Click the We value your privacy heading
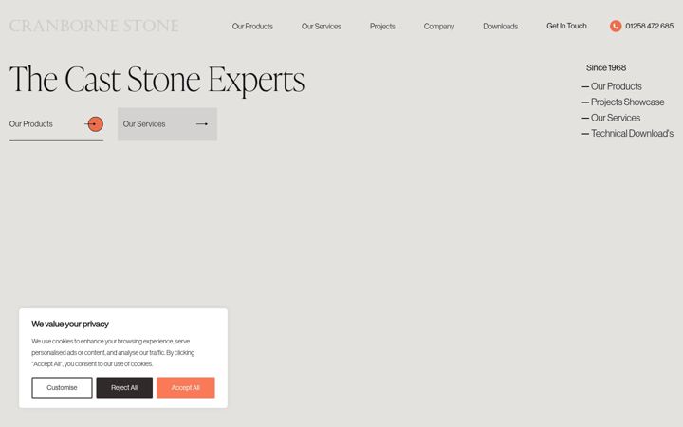 pyautogui.click(x=70, y=324)
